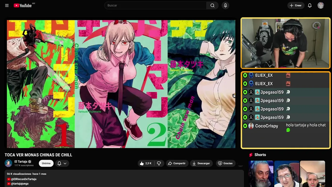Open the @tartajajuega channel link

tap(20, 184)
